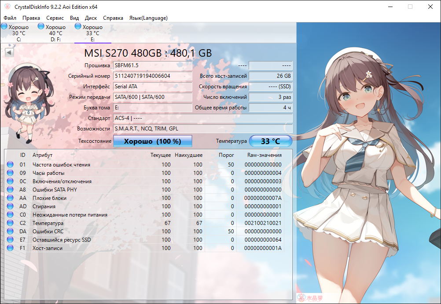Click the blue orb beside attribute 0C
This screenshot has width=441, height=304.
click(x=11, y=181)
